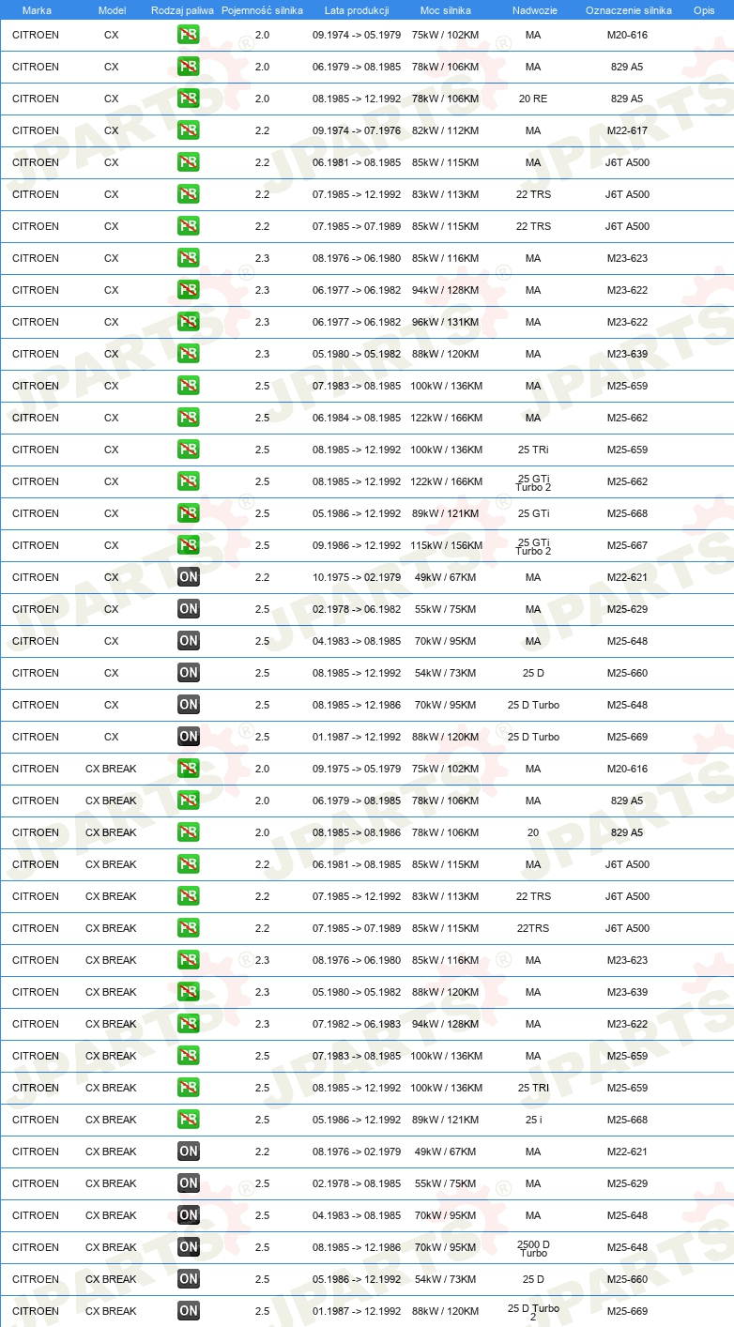Image resolution: width=734 pixels, height=1327 pixels.
Task: Click production dates 09.1974 -> 07.1976
Action: (357, 130)
